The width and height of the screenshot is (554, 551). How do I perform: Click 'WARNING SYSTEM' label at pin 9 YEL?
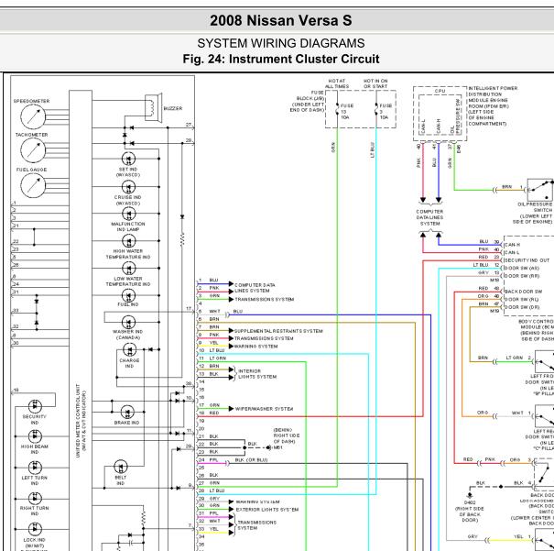coord(255,347)
